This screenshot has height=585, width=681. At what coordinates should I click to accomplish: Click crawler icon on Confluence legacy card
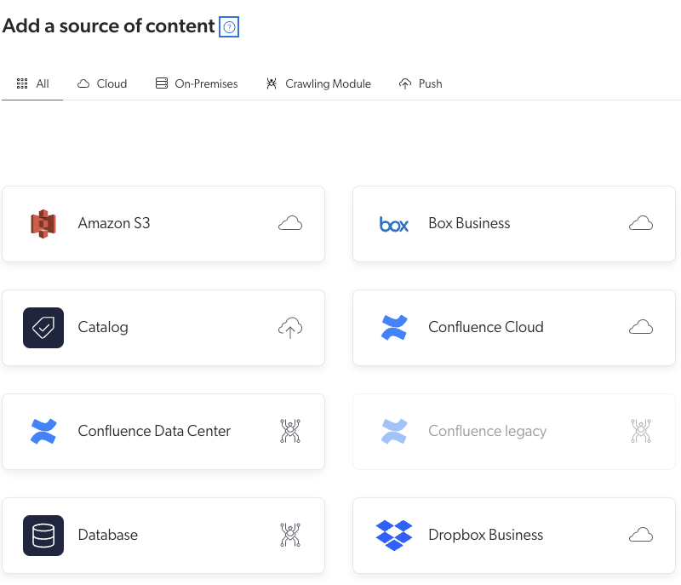click(641, 431)
